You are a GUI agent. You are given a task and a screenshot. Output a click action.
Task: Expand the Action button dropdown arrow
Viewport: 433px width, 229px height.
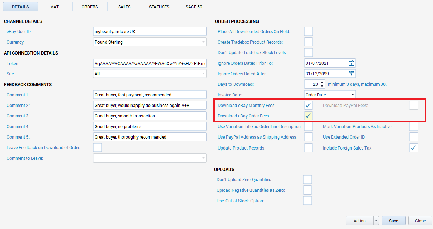pos(376,221)
